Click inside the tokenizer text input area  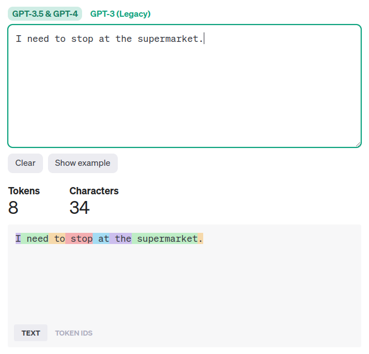click(184, 86)
